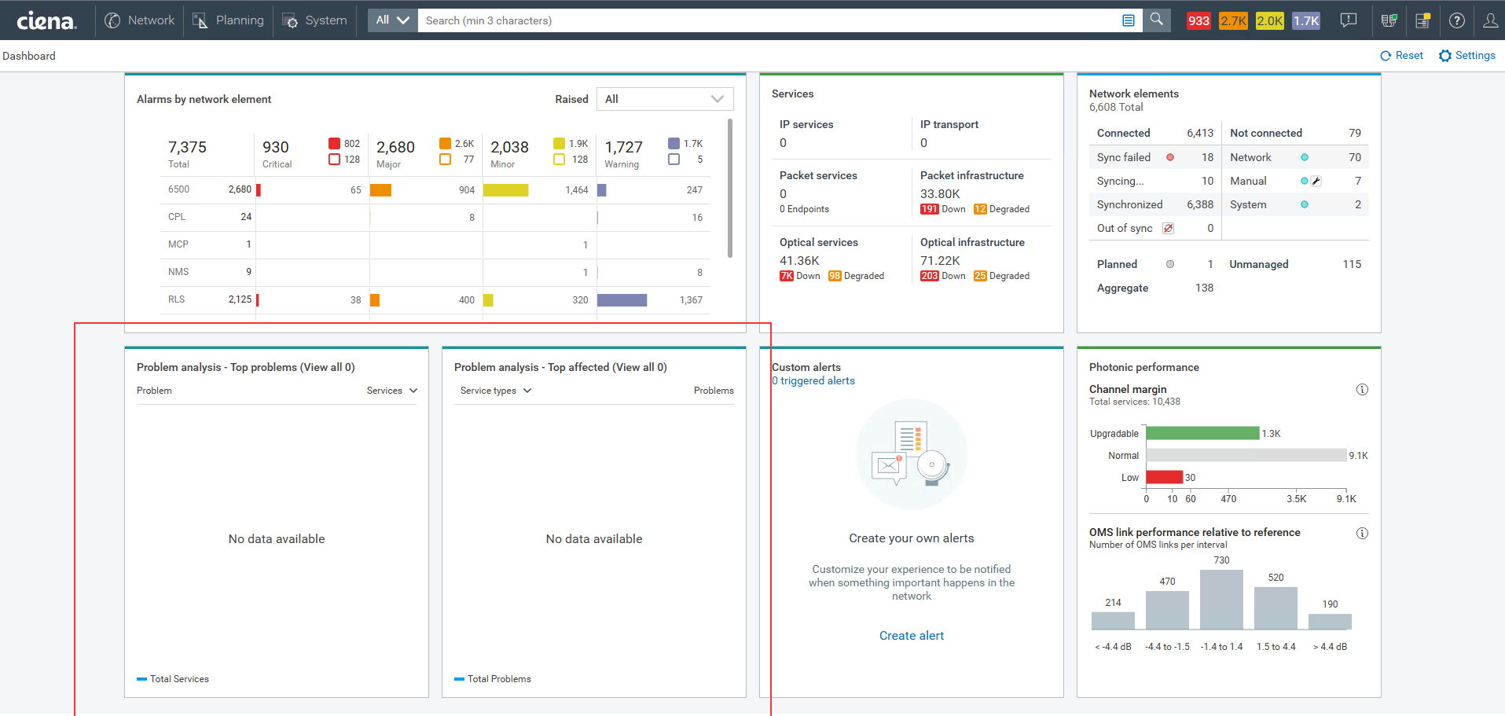The height and width of the screenshot is (716, 1505).
Task: Open dashboard Settings
Action: (1466, 56)
